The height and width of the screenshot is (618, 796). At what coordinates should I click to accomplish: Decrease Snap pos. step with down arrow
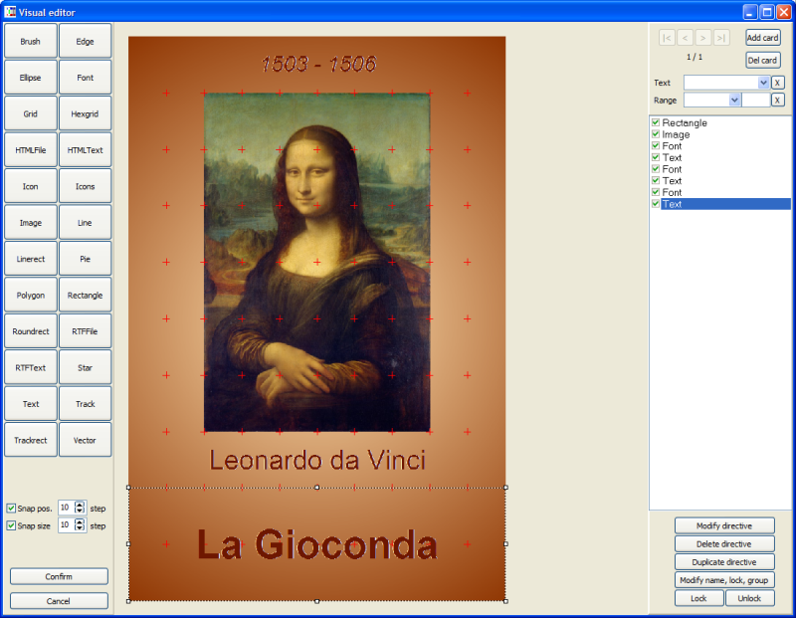[x=80, y=511]
